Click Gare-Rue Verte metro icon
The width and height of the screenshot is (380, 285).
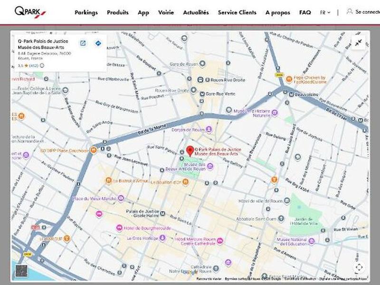202,94
